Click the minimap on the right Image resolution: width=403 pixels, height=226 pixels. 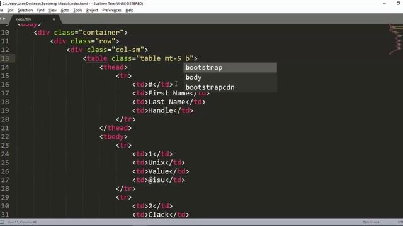pos(395,39)
